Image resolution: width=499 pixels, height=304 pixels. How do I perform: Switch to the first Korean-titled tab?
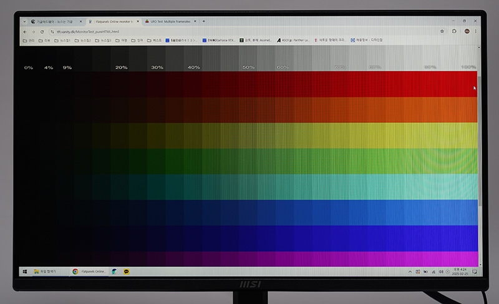56,22
